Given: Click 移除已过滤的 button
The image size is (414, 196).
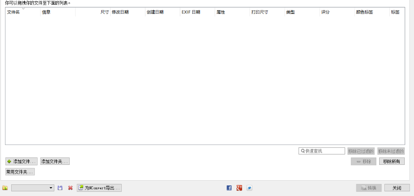Looking at the screenshot, I should click(361, 151).
